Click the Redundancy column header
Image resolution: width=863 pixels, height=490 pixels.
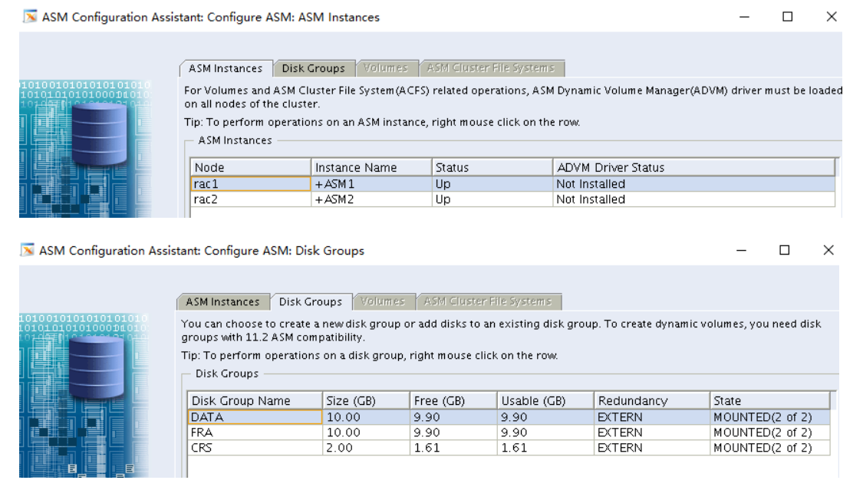(x=652, y=400)
